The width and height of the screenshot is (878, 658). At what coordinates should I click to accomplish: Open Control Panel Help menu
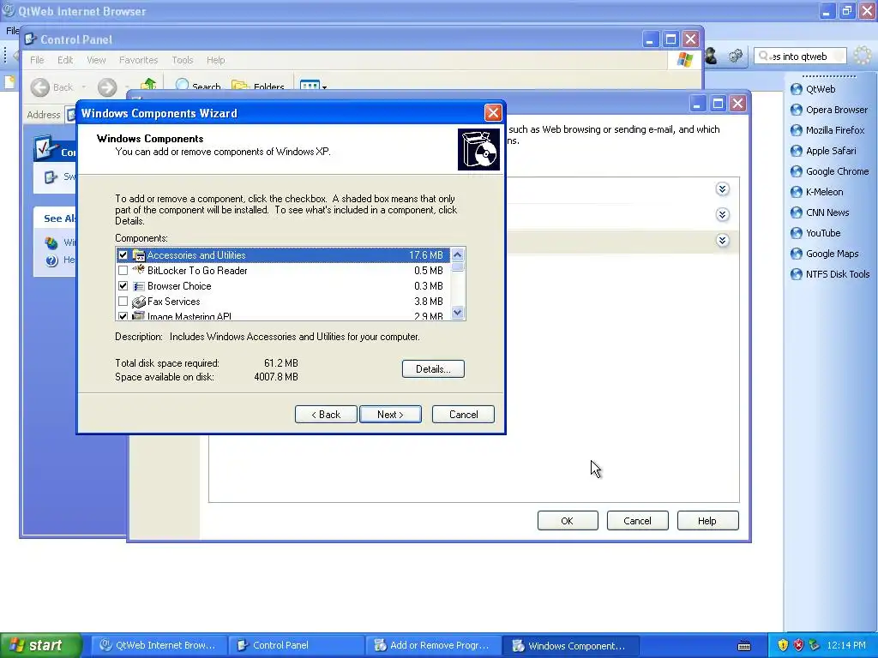click(215, 60)
